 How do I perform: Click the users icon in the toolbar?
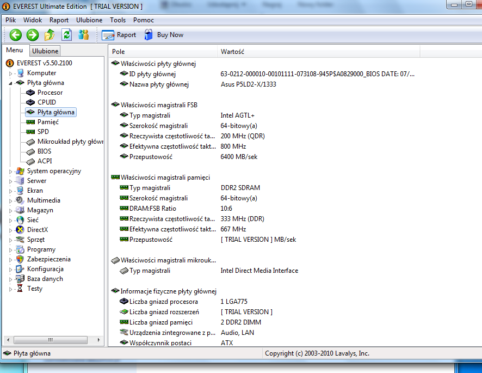pyautogui.click(x=83, y=35)
